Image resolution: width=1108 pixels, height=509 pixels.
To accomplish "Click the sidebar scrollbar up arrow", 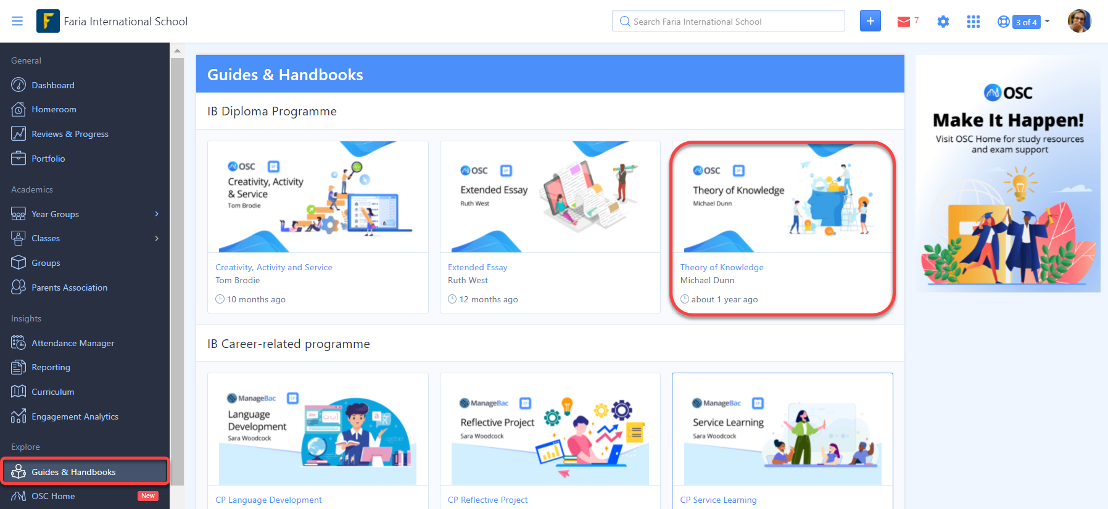I will [x=177, y=51].
